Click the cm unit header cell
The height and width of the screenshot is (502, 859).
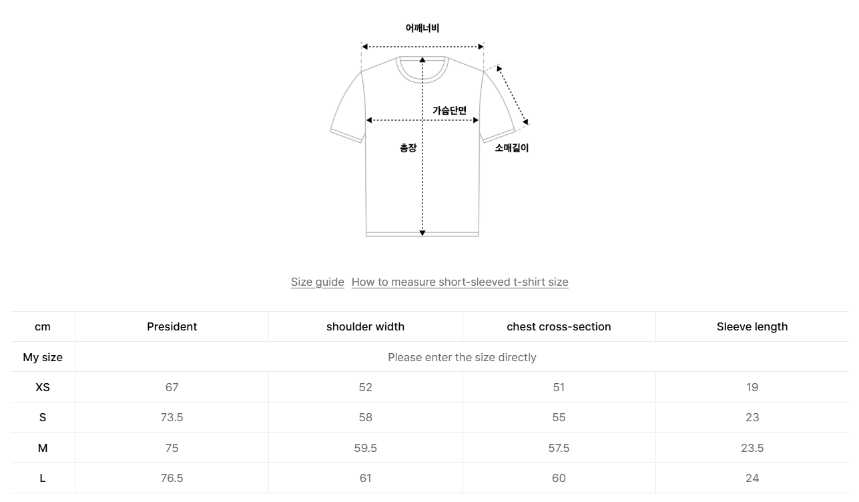coord(43,326)
